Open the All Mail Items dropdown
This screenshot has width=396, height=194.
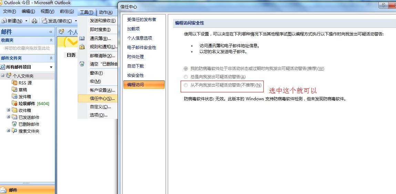(x=51, y=67)
